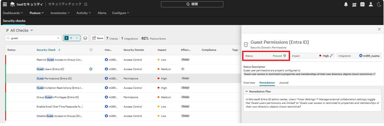Open Alerts in the navigation bar

[x=102, y=13]
